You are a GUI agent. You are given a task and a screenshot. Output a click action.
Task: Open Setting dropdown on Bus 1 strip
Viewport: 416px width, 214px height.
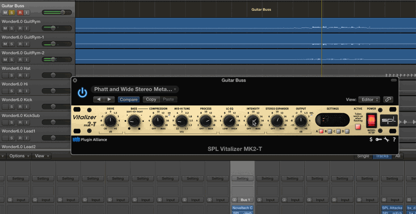[x=242, y=179]
